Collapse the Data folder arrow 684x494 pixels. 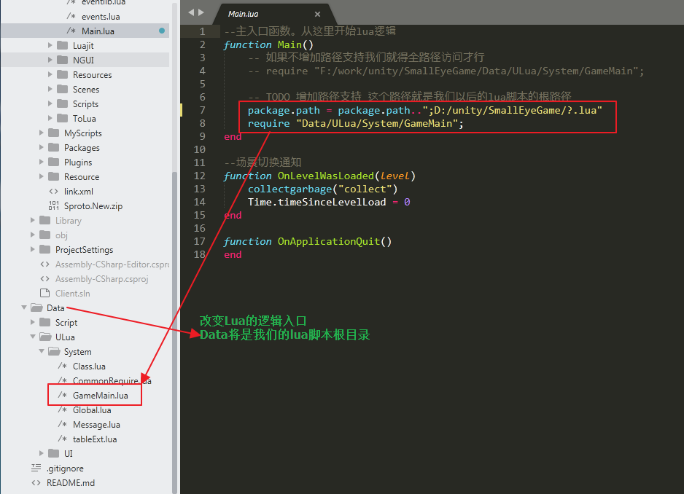pos(24,307)
